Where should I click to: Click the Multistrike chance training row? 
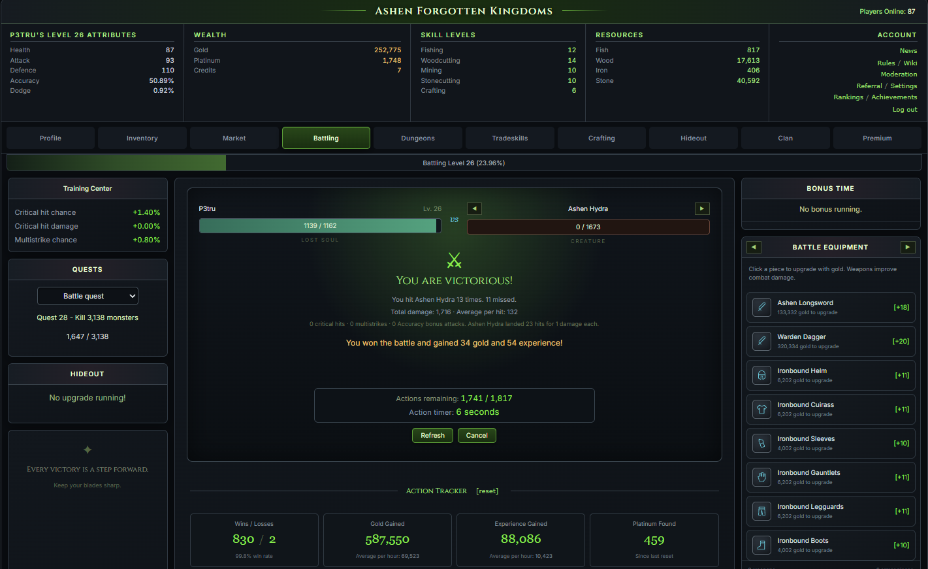(88, 240)
